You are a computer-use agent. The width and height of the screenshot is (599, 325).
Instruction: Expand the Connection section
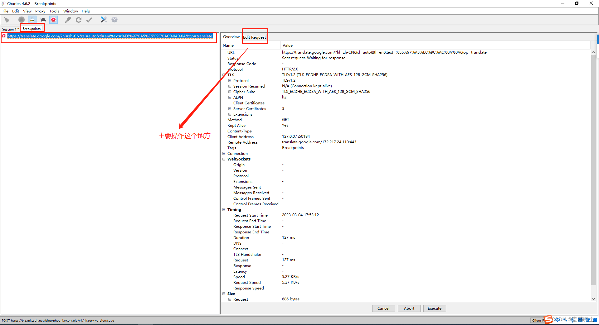pyautogui.click(x=224, y=154)
